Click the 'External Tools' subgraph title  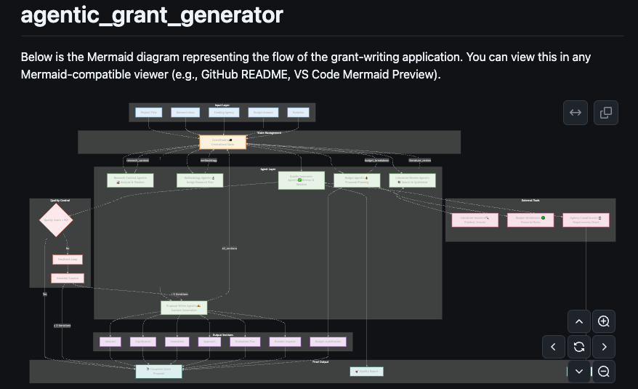click(530, 201)
